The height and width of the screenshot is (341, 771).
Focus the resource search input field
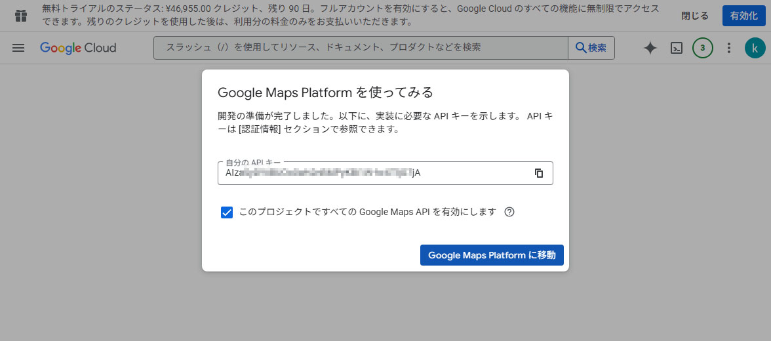[x=361, y=48]
